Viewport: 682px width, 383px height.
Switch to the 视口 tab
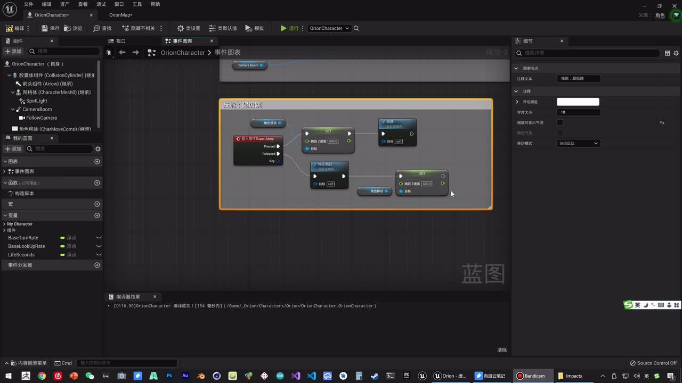coord(120,41)
